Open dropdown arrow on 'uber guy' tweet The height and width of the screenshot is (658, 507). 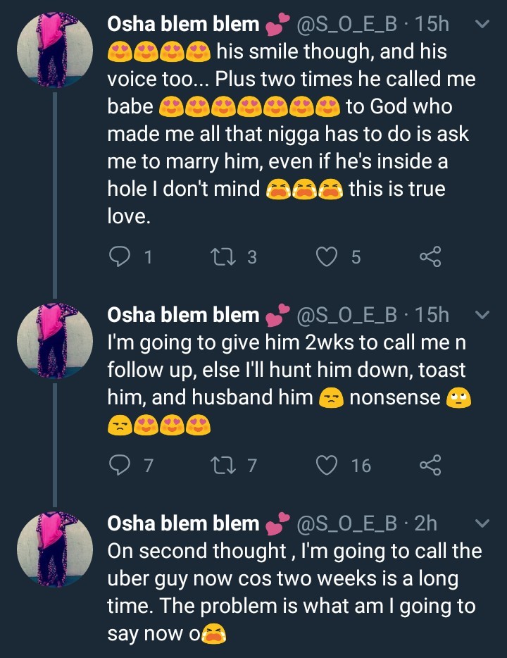[x=482, y=523]
